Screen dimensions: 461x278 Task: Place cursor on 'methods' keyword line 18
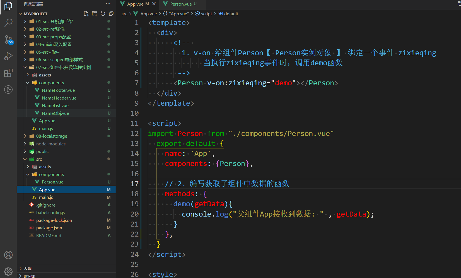pos(179,194)
